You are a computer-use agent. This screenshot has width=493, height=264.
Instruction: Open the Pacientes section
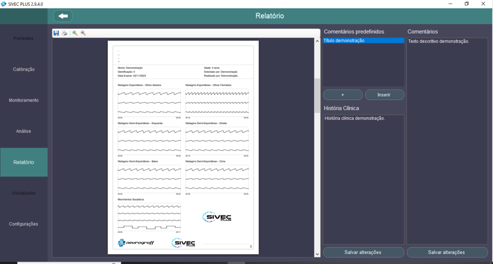[x=24, y=38]
